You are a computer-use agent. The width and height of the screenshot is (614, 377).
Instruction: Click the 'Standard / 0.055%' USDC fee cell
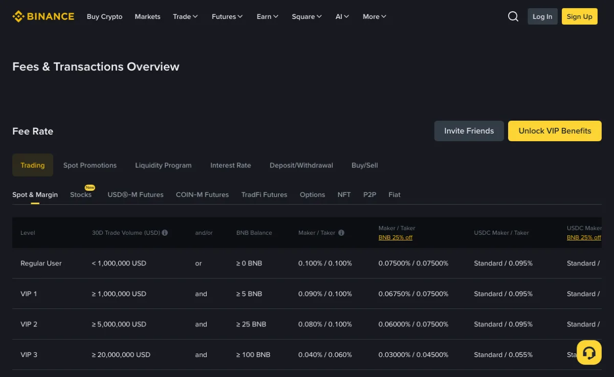click(x=503, y=354)
